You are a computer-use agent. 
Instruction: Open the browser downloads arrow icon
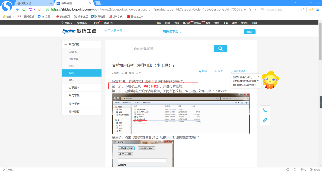(x=318, y=9)
